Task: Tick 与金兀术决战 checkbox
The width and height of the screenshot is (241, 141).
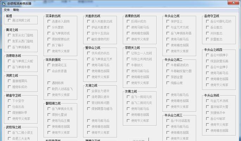Action: click(x=208, y=101)
